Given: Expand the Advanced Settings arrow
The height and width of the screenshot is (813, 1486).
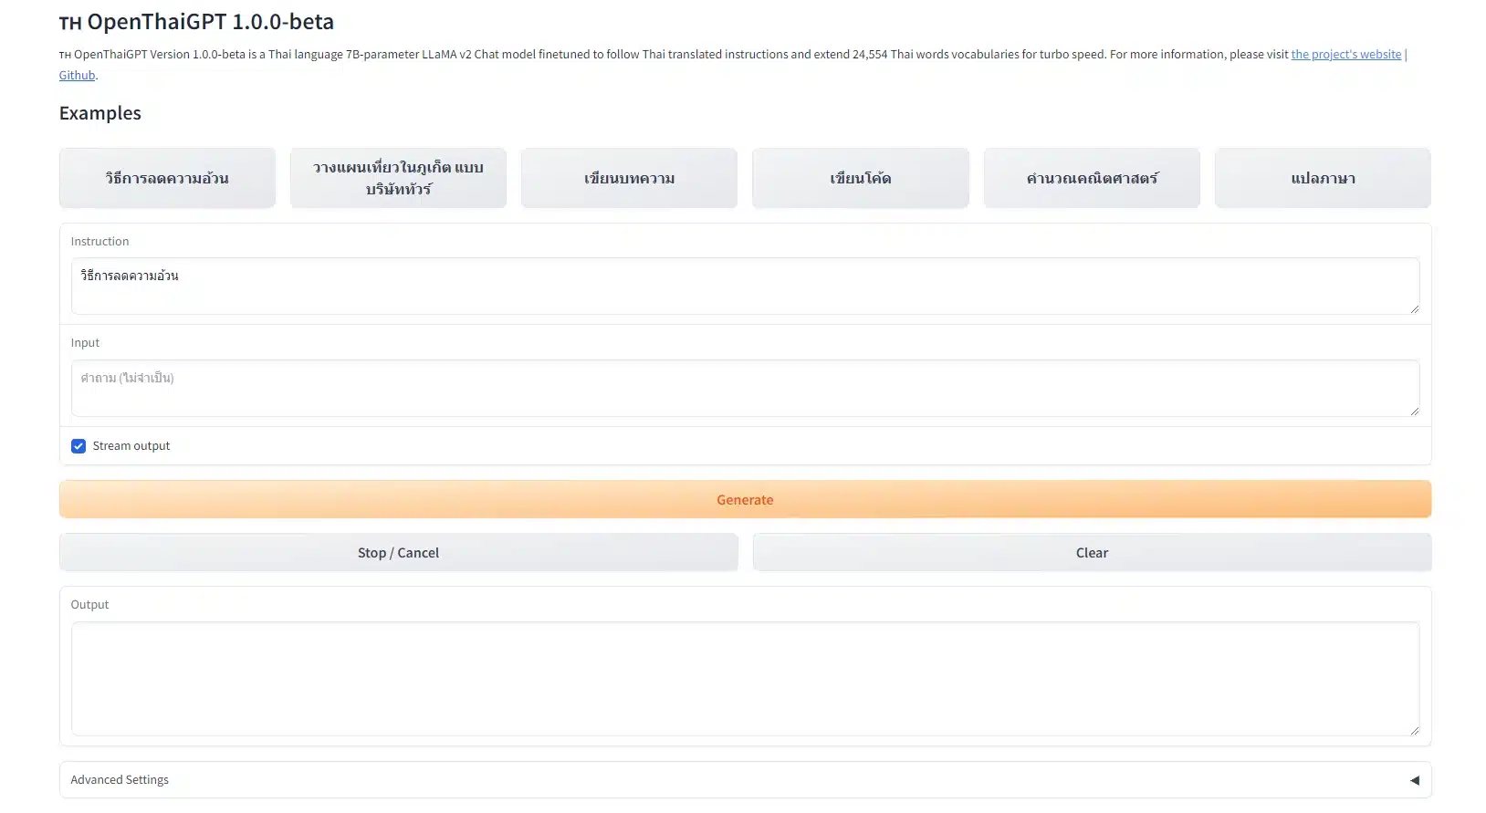Looking at the screenshot, I should [1415, 780].
